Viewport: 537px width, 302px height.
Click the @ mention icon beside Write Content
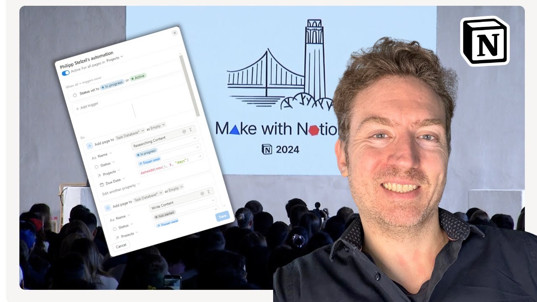click(202, 193)
